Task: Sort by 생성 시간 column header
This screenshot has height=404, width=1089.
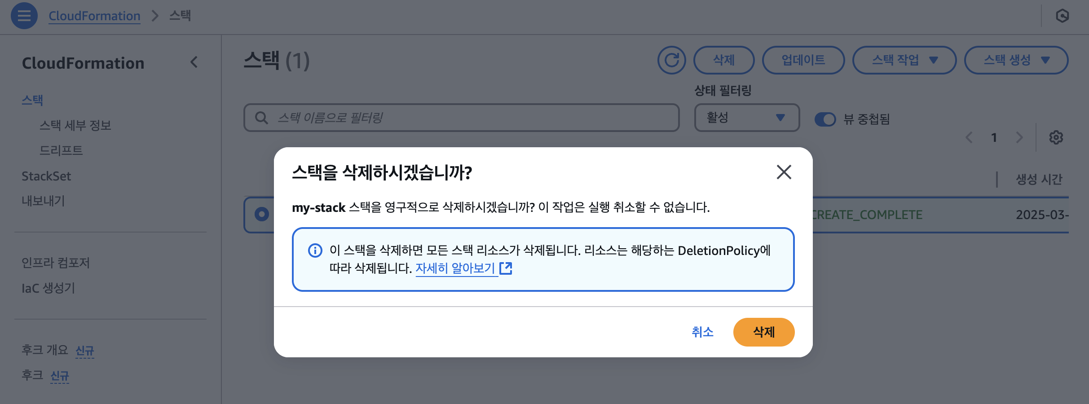Action: click(1039, 180)
